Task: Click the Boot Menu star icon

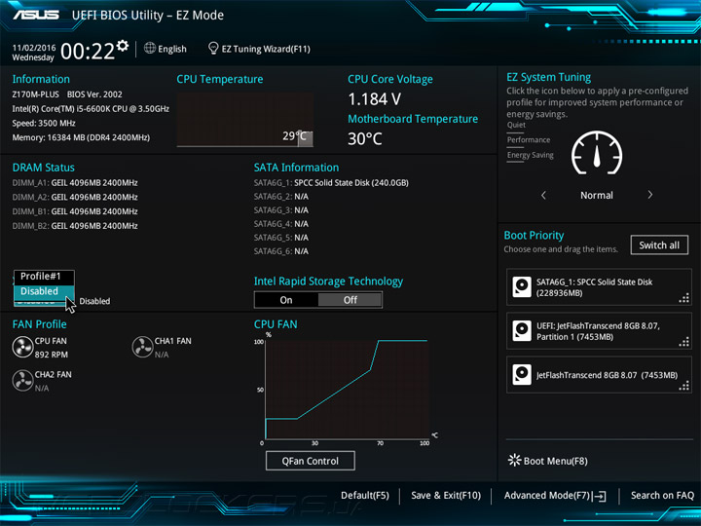Action: [515, 460]
